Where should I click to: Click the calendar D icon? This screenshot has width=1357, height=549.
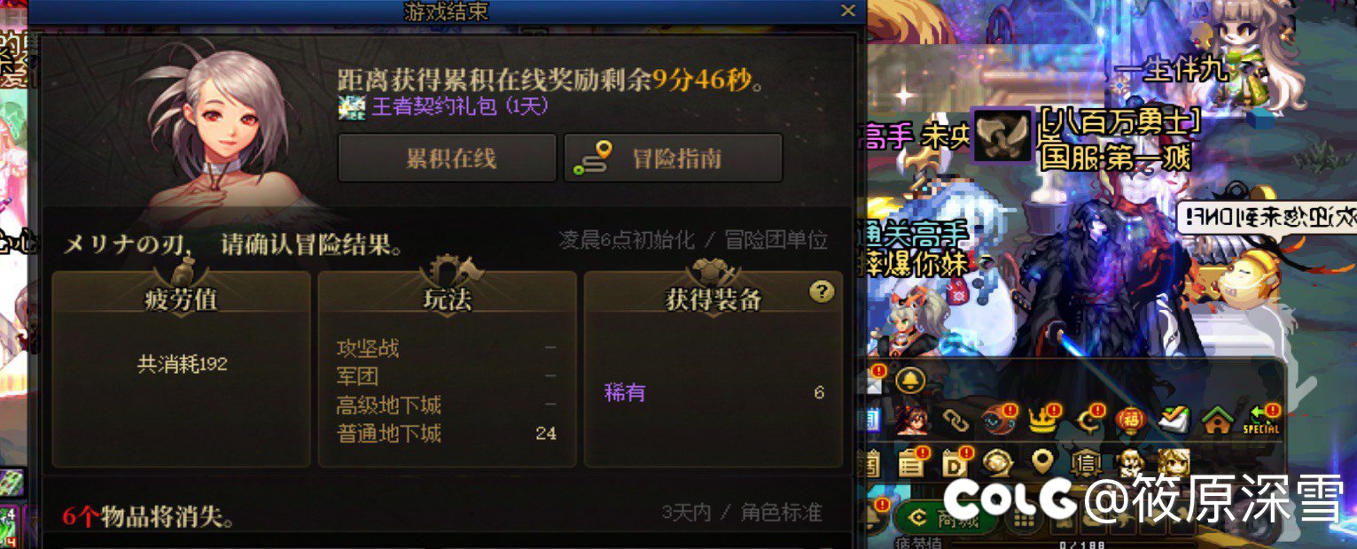coord(955,462)
